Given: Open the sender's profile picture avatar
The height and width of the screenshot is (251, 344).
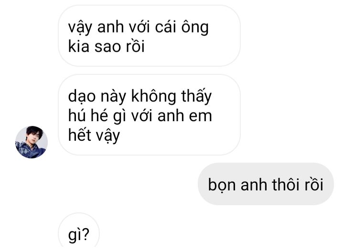Looking at the screenshot, I should tap(32, 142).
